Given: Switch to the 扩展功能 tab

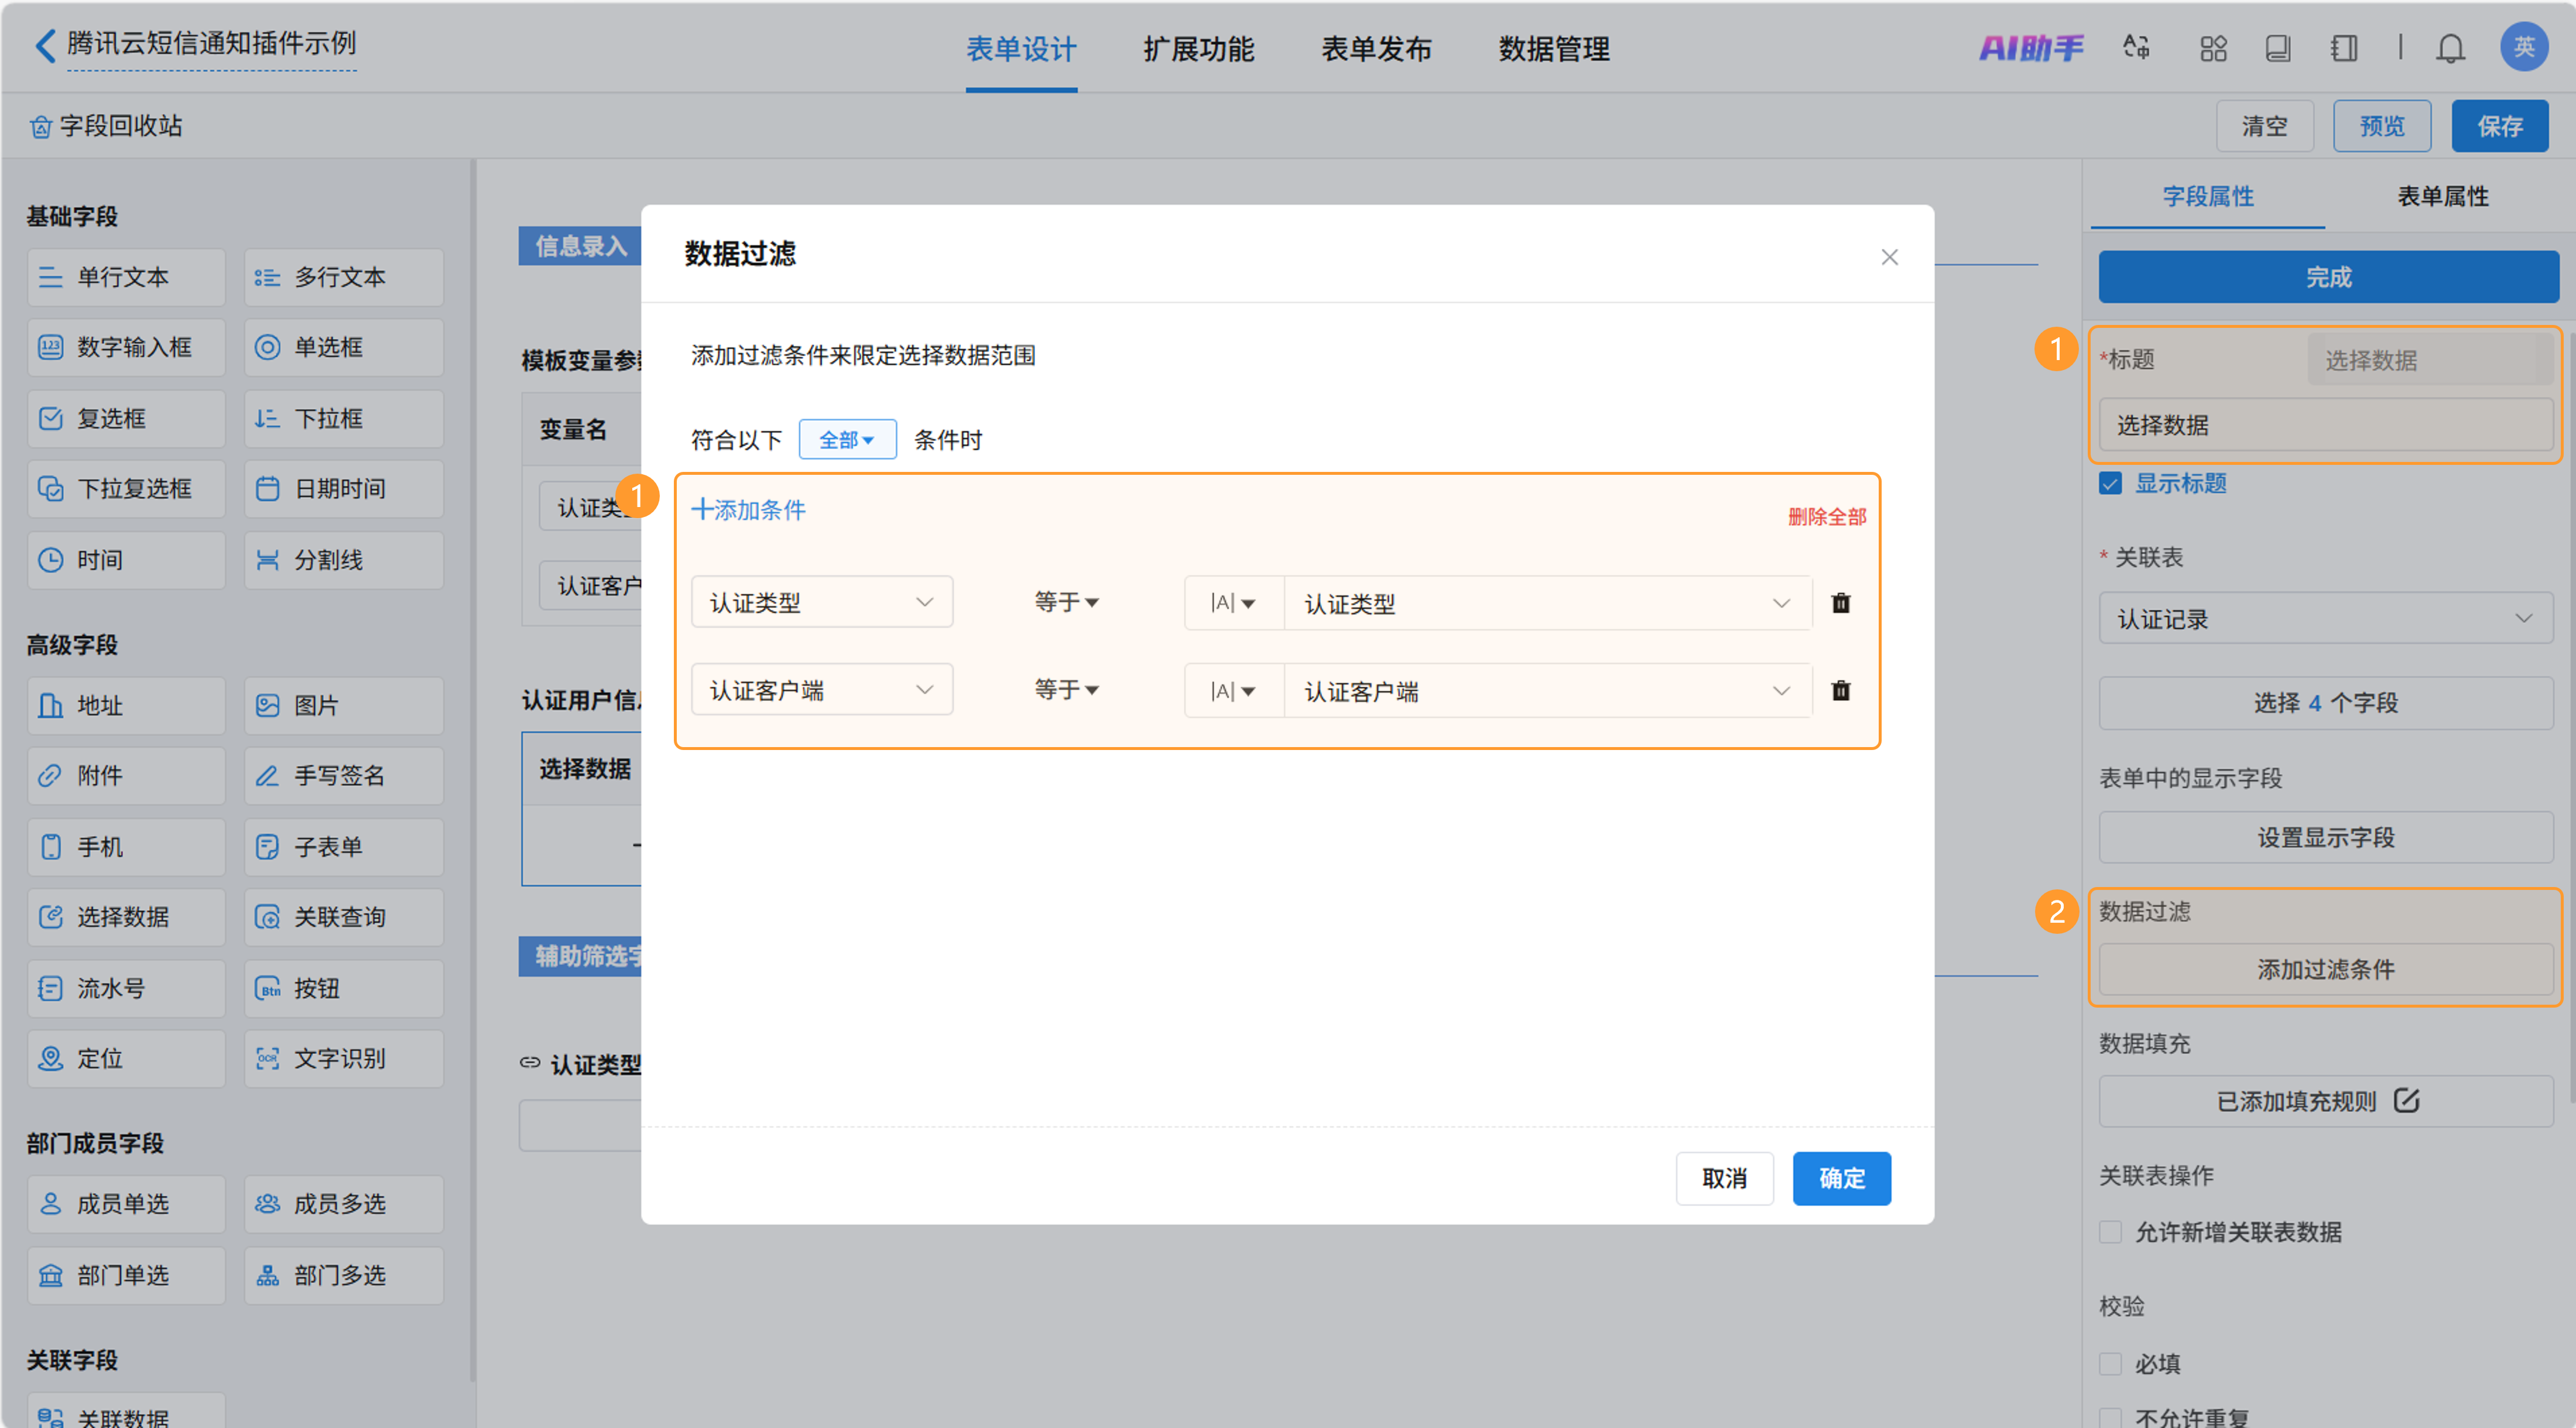Looking at the screenshot, I should pyautogui.click(x=1198, y=48).
